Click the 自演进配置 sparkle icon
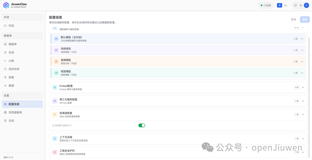 coord(55,115)
